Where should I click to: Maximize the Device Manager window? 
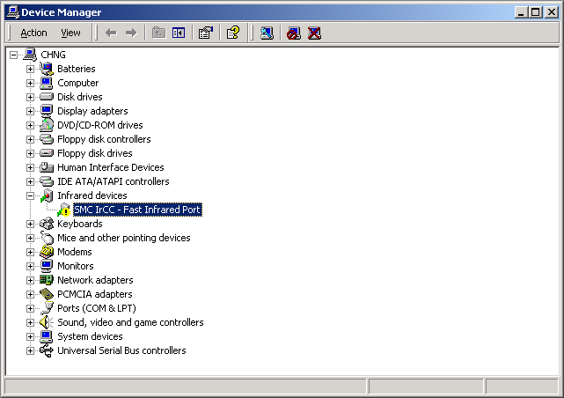tap(535, 12)
